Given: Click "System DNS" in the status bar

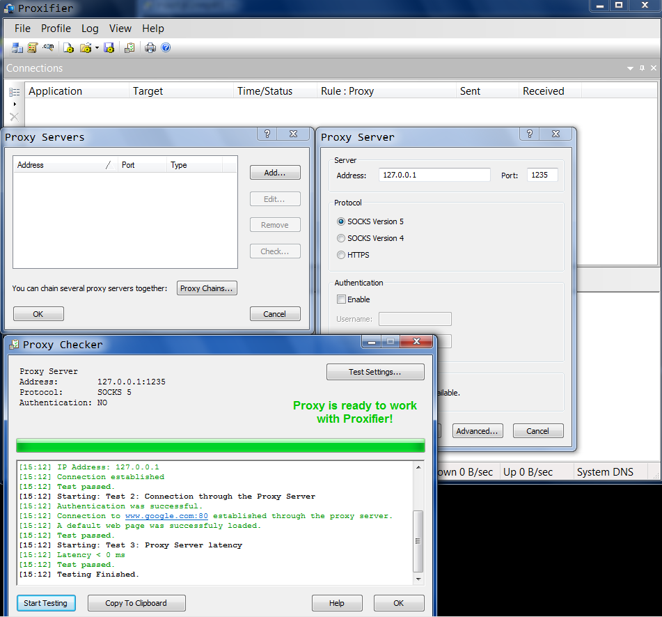Looking at the screenshot, I should 605,472.
